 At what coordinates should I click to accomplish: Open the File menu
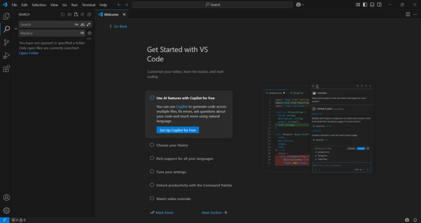click(x=14, y=5)
